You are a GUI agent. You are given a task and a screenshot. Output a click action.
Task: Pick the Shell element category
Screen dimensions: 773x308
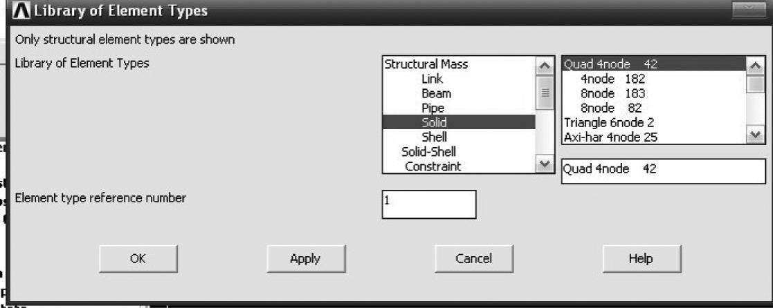434,137
